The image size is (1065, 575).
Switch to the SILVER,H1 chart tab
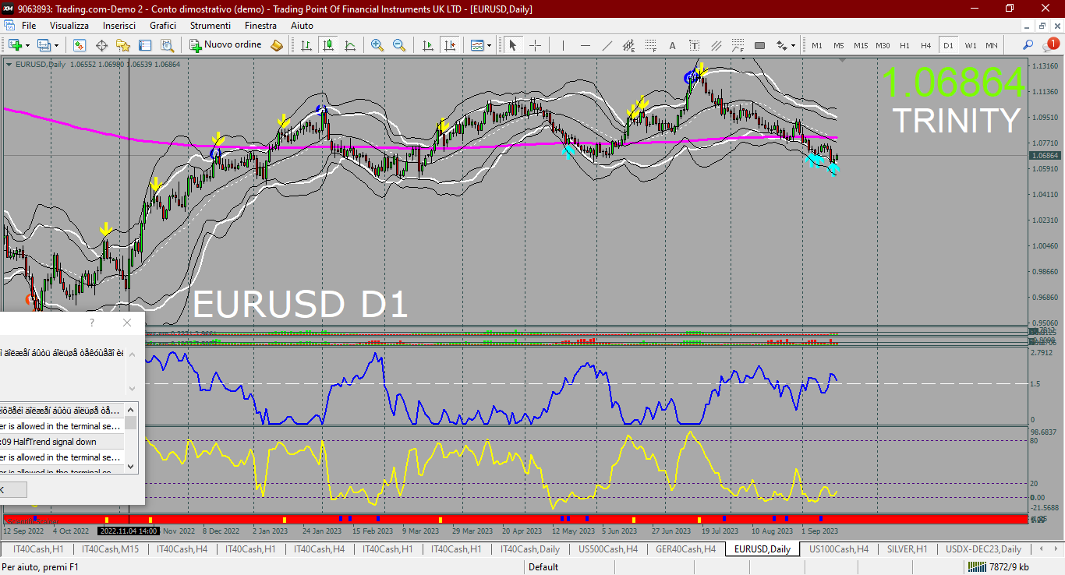tap(907, 549)
